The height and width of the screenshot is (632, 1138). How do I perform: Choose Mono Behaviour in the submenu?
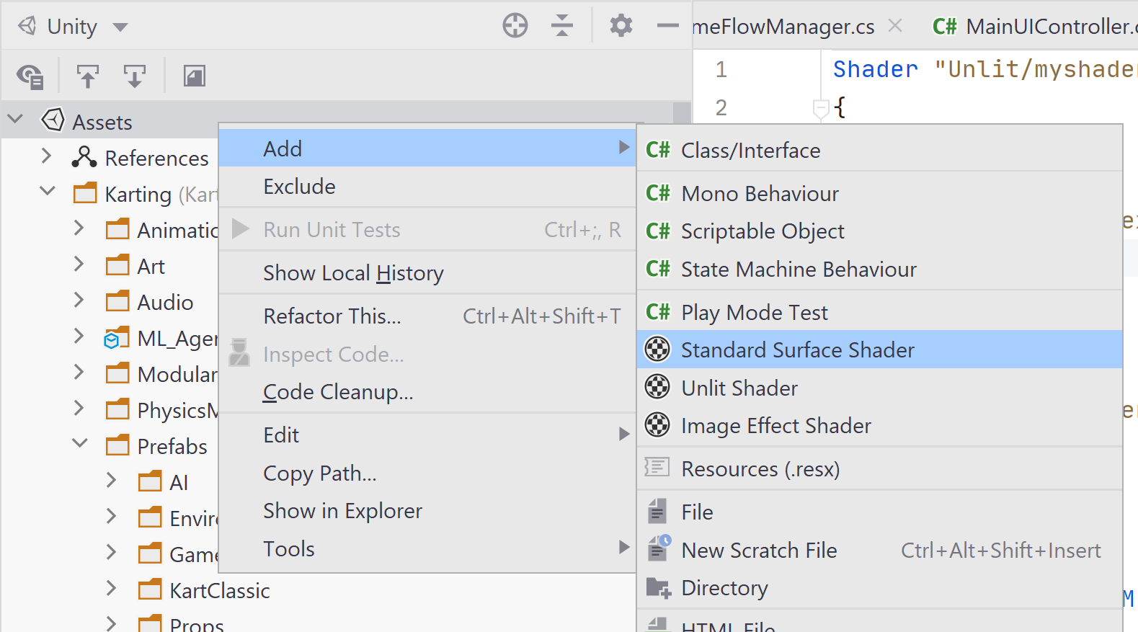click(760, 194)
